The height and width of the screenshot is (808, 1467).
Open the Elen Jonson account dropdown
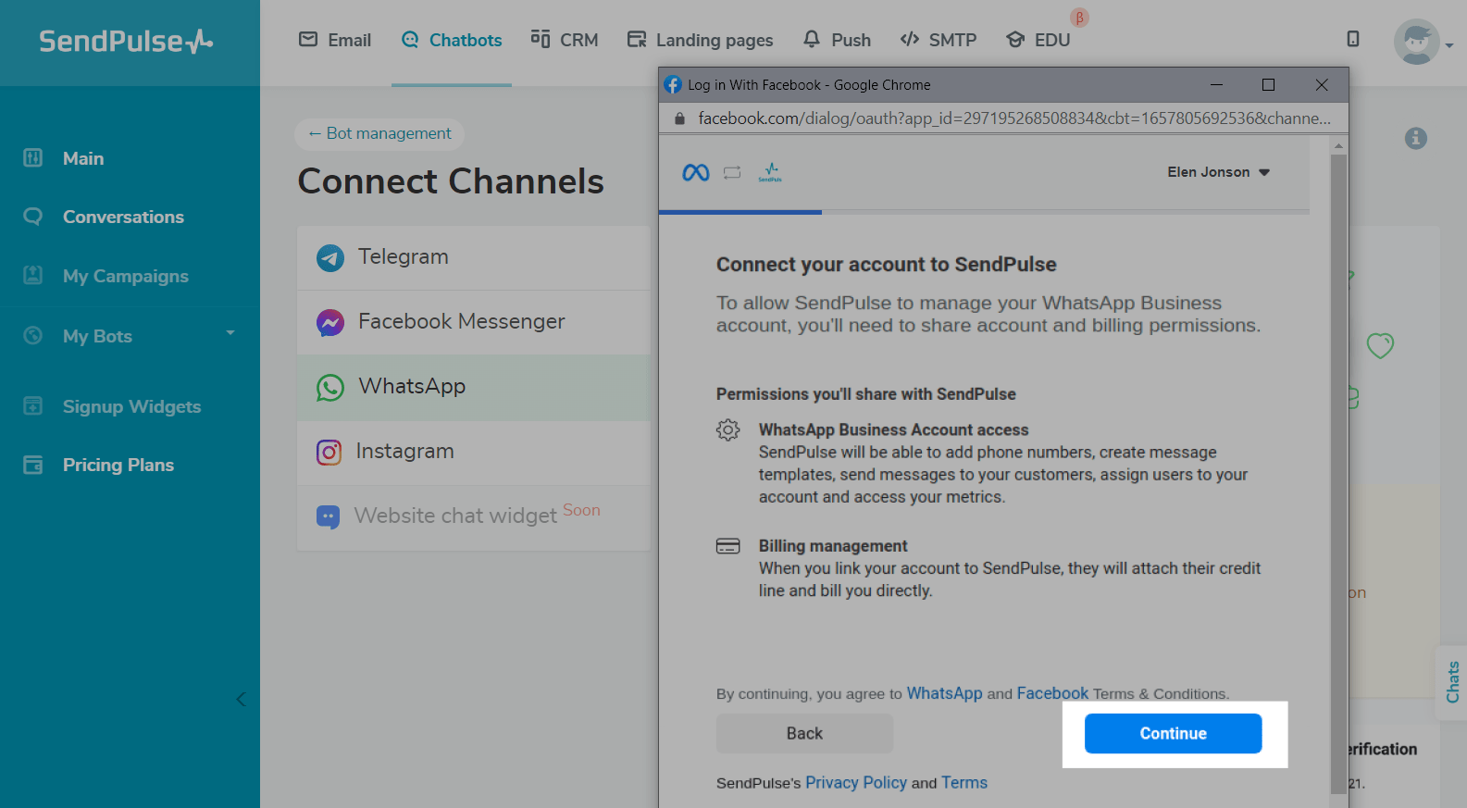pos(1218,172)
